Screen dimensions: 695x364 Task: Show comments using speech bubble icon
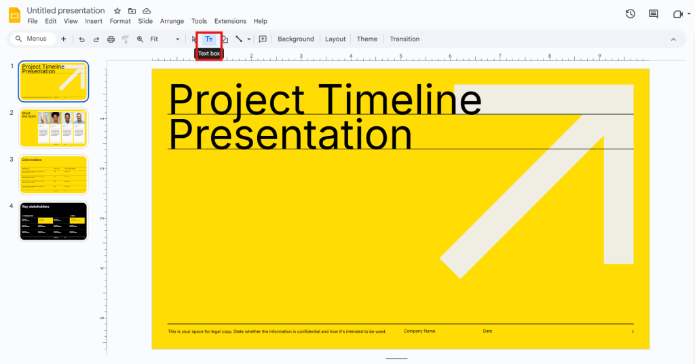653,14
